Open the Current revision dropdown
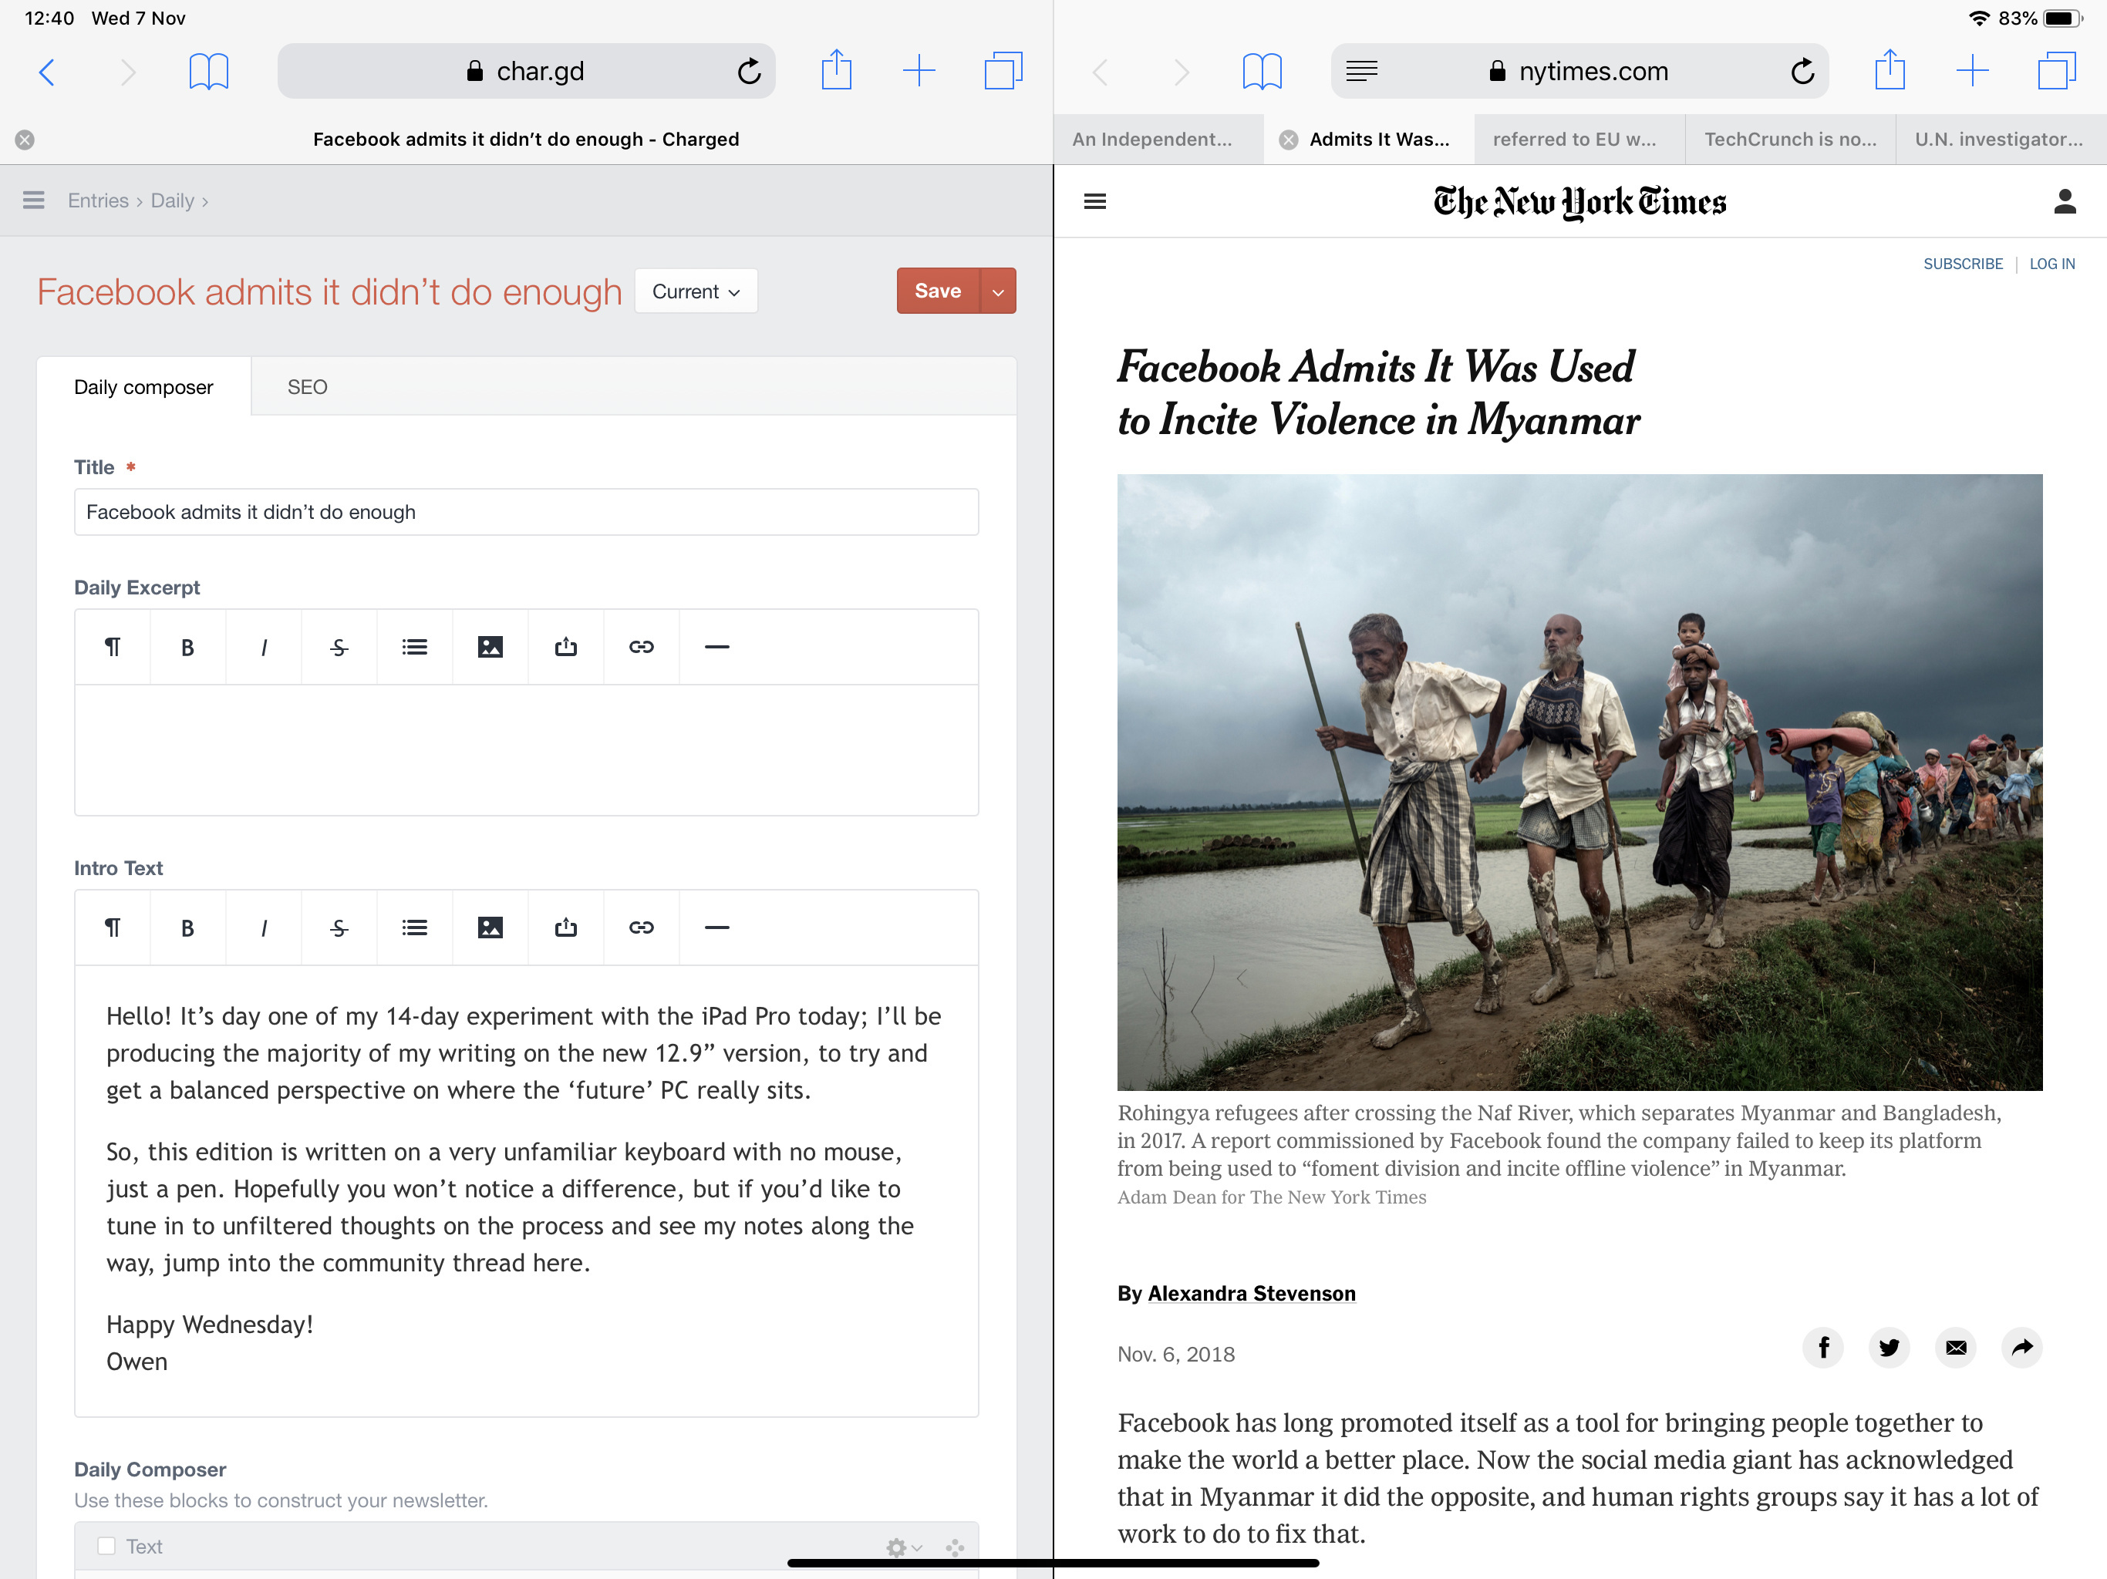This screenshot has height=1579, width=2107. tap(696, 291)
